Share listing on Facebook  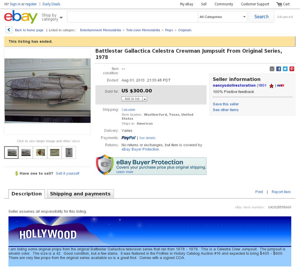(x=279, y=69)
